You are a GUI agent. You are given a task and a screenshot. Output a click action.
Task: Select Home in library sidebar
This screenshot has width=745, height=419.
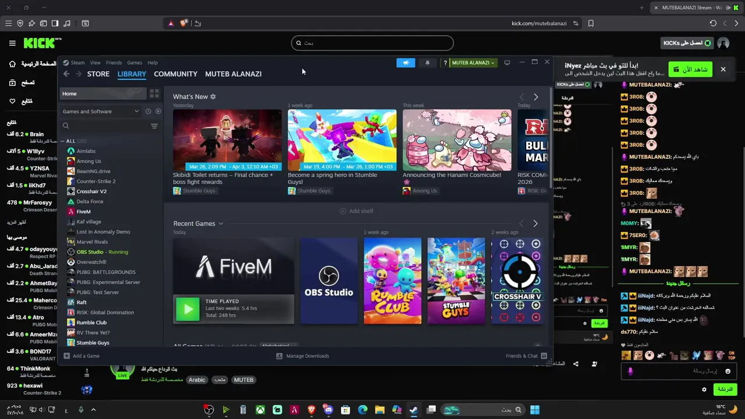coord(104,94)
